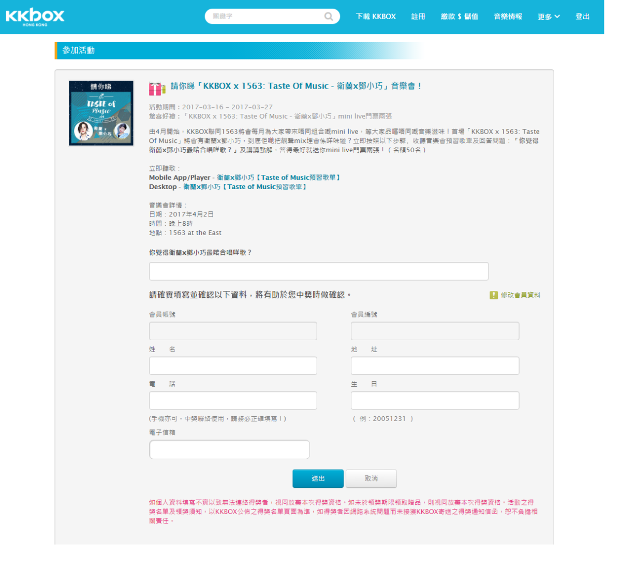This screenshot has height=568, width=621.
Task: Click 登出 to log out
Action: coord(582,17)
